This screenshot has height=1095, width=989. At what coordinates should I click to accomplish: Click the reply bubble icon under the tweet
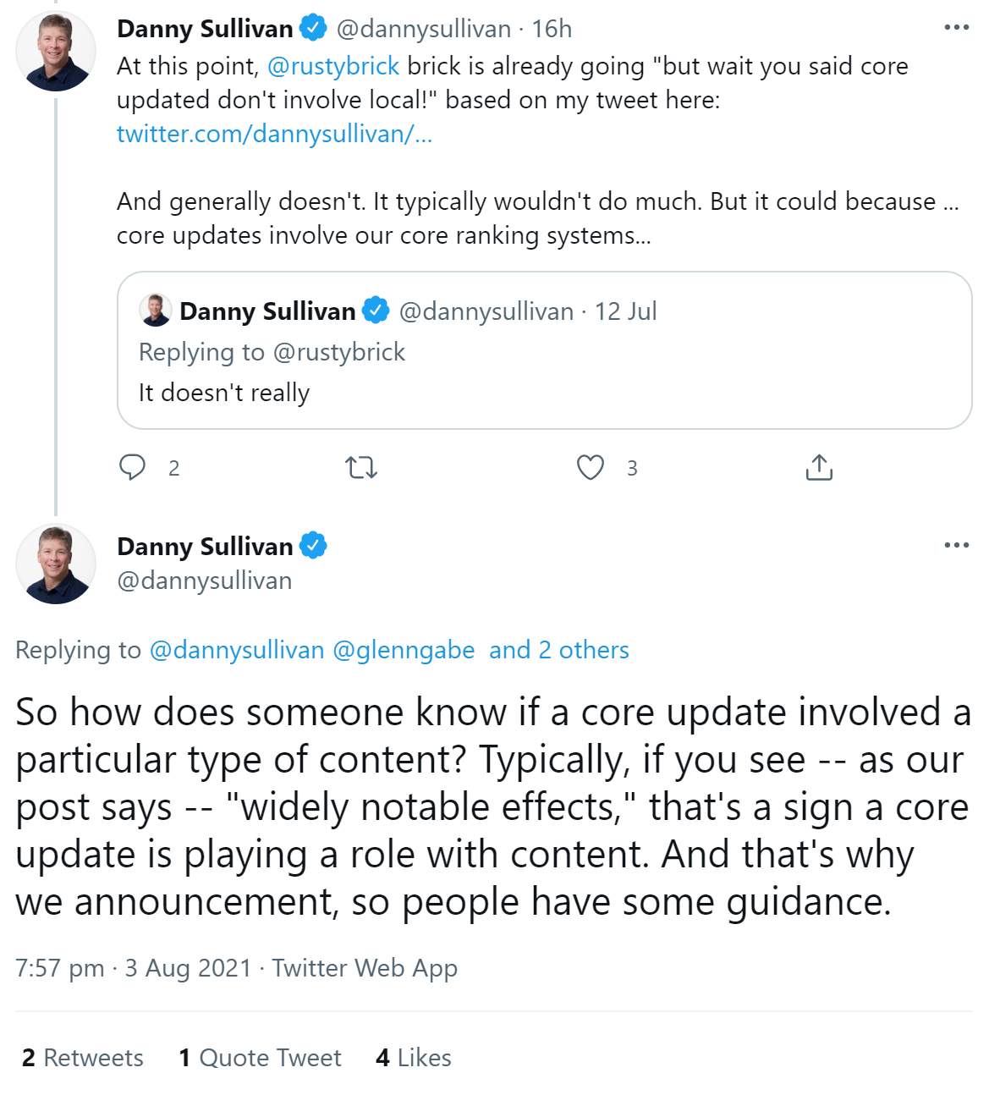point(134,466)
